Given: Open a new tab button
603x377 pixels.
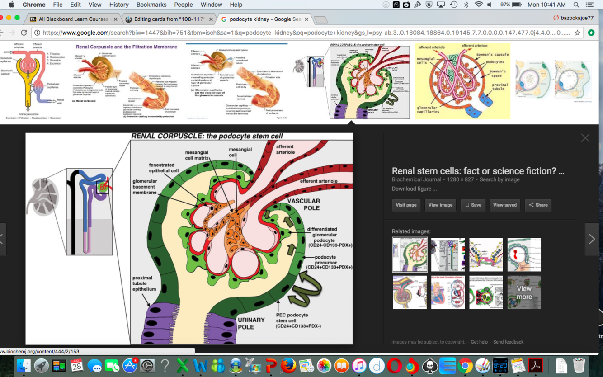Looking at the screenshot, I should click(321, 19).
